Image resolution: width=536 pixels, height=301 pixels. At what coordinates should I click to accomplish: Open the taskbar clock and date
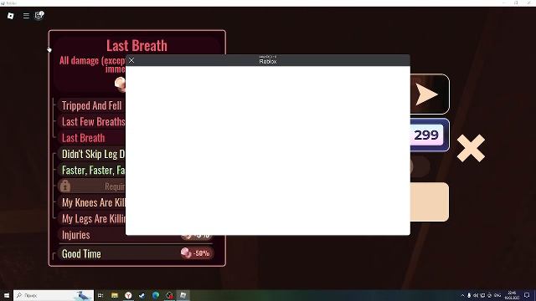click(512, 295)
